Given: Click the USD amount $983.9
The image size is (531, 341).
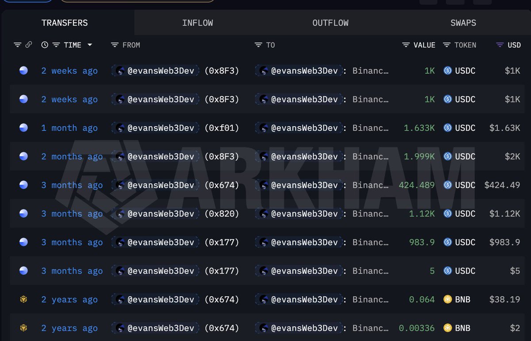Looking at the screenshot, I should 505,242.
